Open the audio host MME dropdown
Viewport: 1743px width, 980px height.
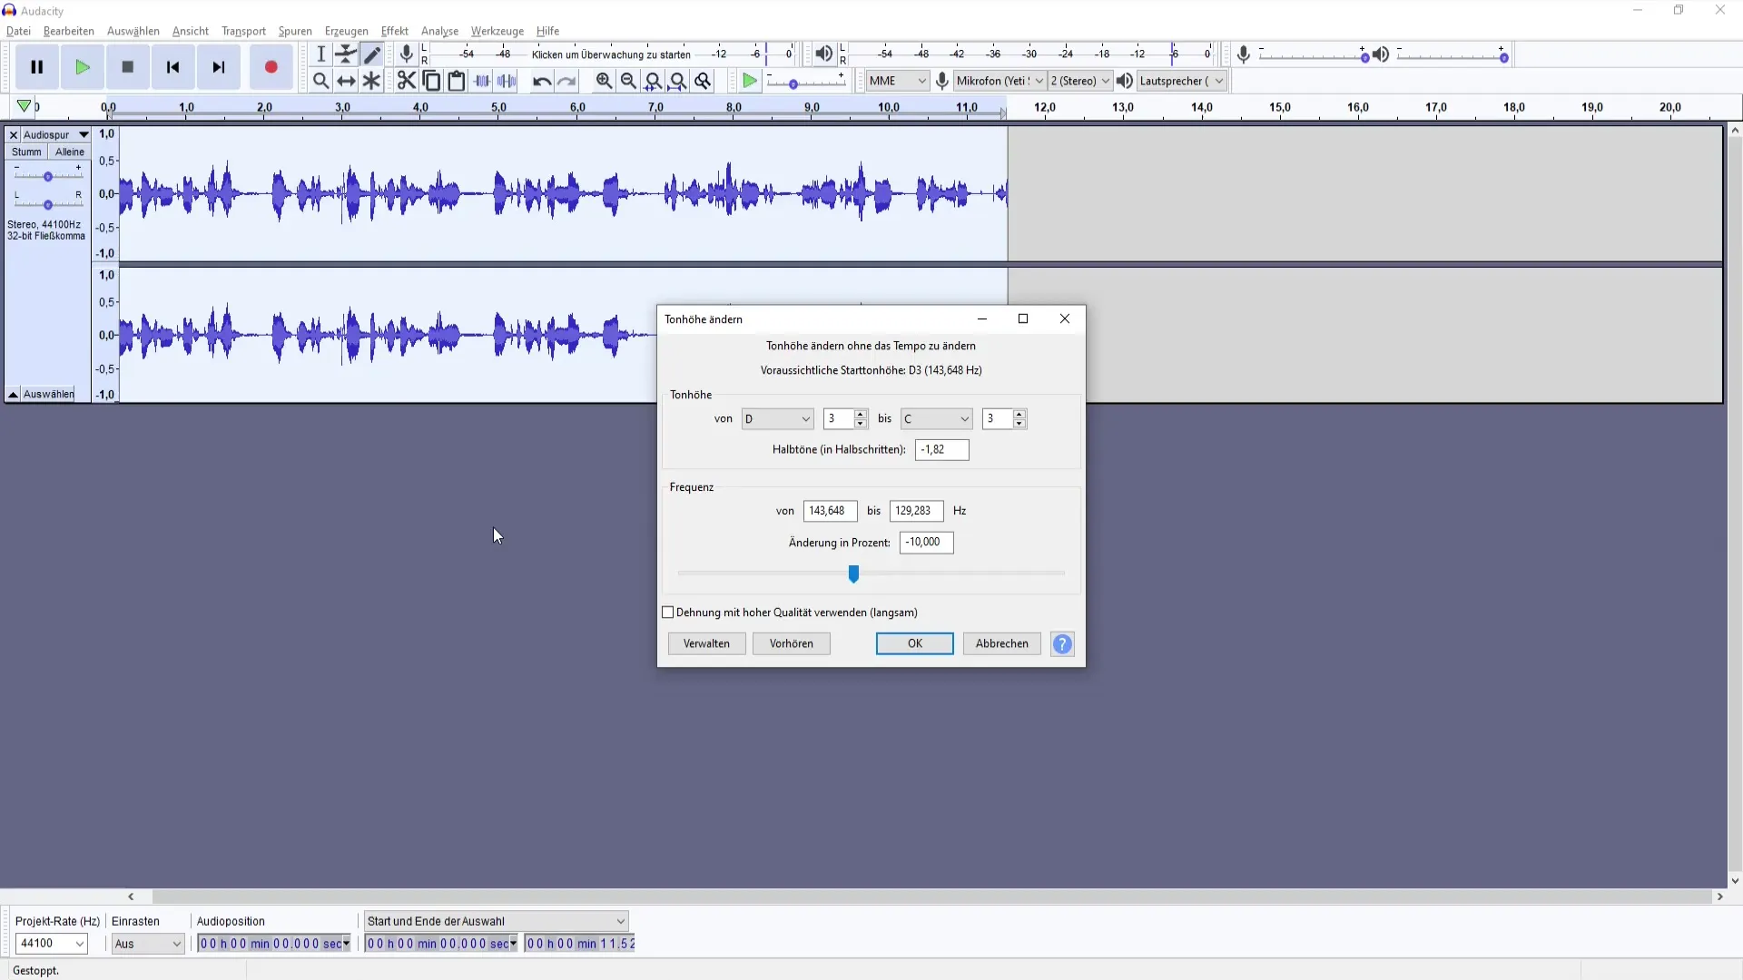897,81
